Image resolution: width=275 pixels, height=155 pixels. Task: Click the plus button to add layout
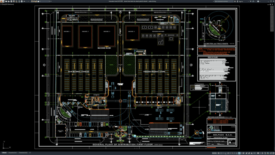click(x=30, y=153)
